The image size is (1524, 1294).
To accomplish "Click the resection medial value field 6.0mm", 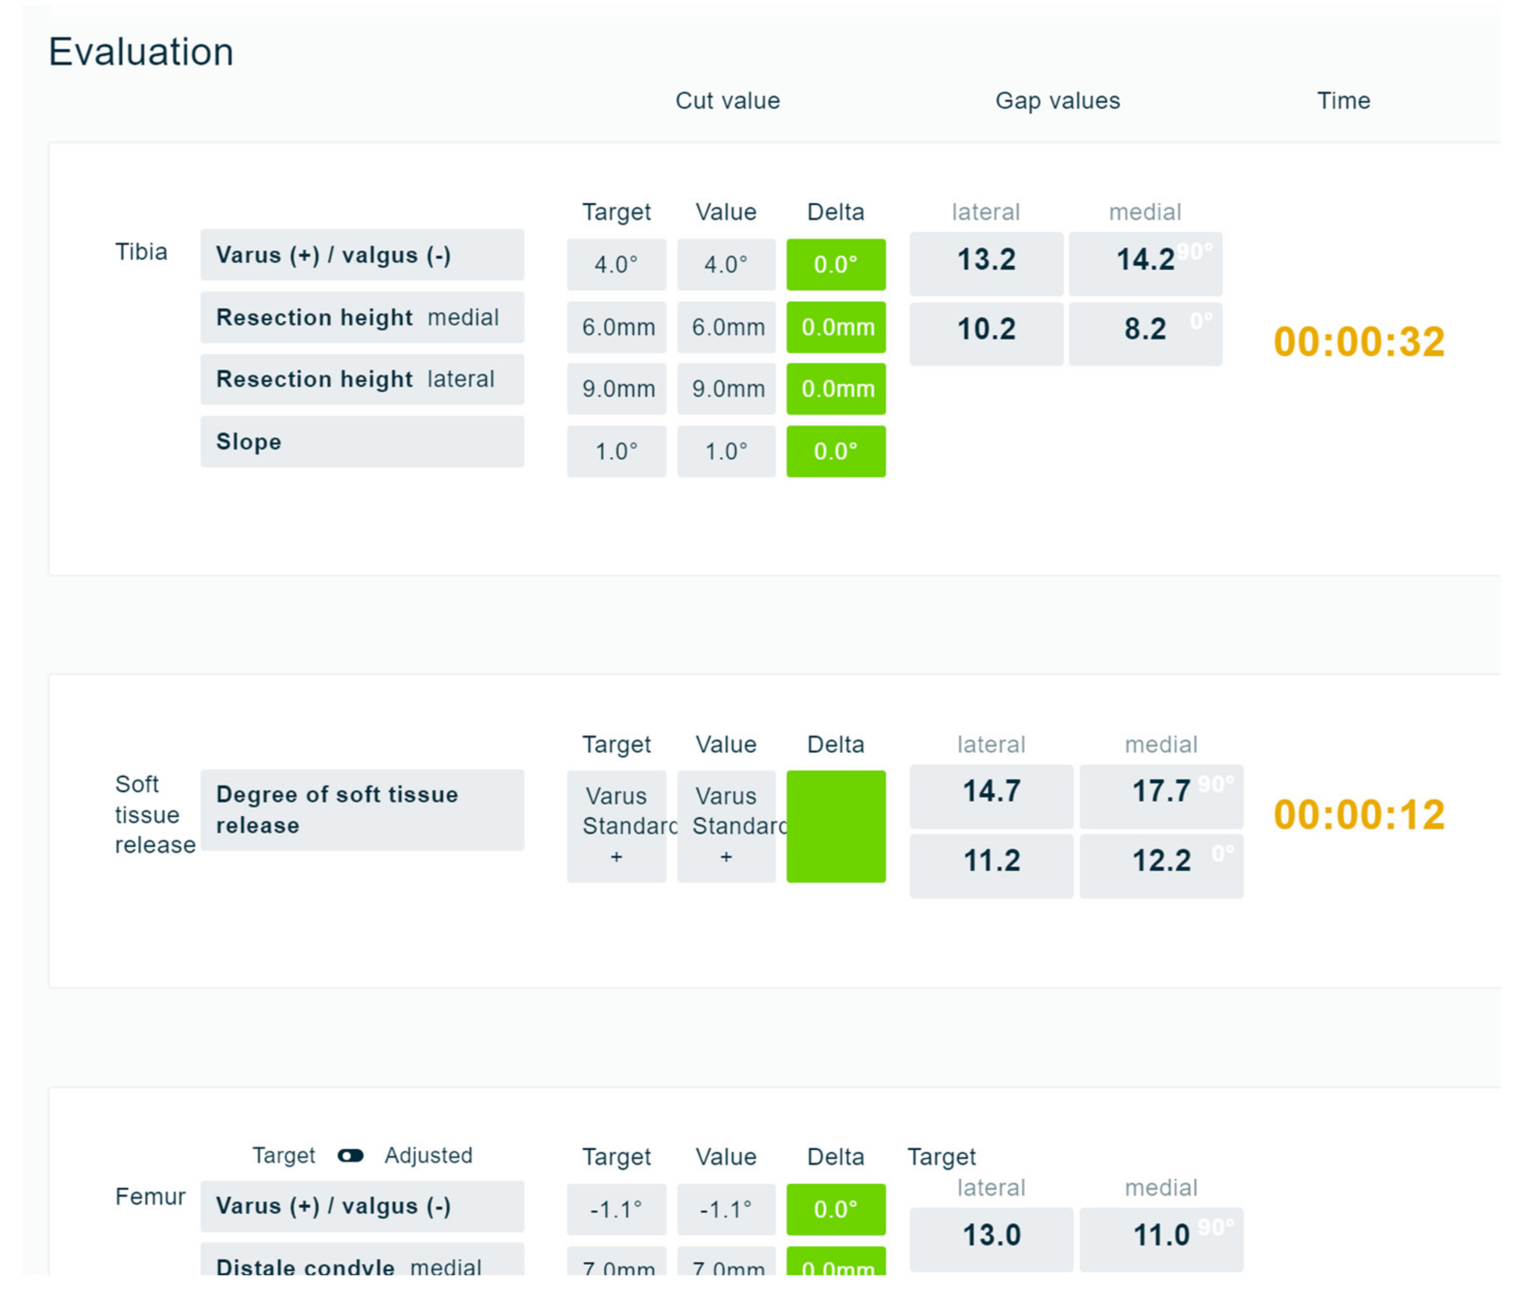I will click(726, 326).
